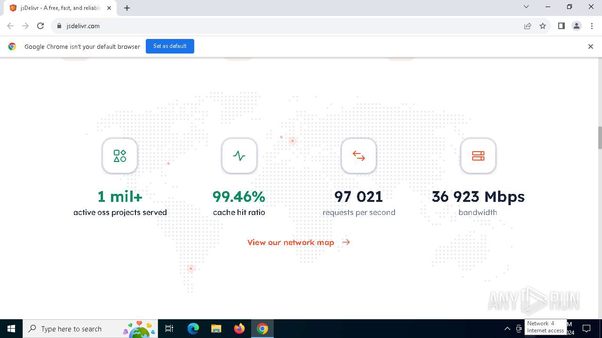Click the Google Chrome logo in the infobar
Viewport: 602px width, 338px height.
(x=12, y=46)
